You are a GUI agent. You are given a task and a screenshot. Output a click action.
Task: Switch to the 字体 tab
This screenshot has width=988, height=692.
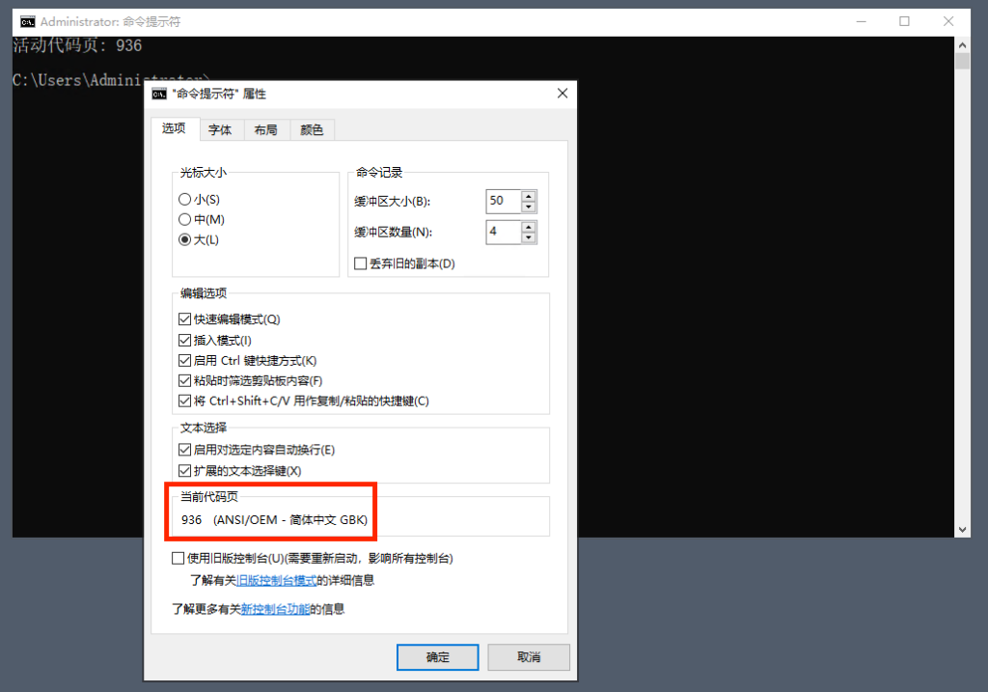pyautogui.click(x=220, y=130)
